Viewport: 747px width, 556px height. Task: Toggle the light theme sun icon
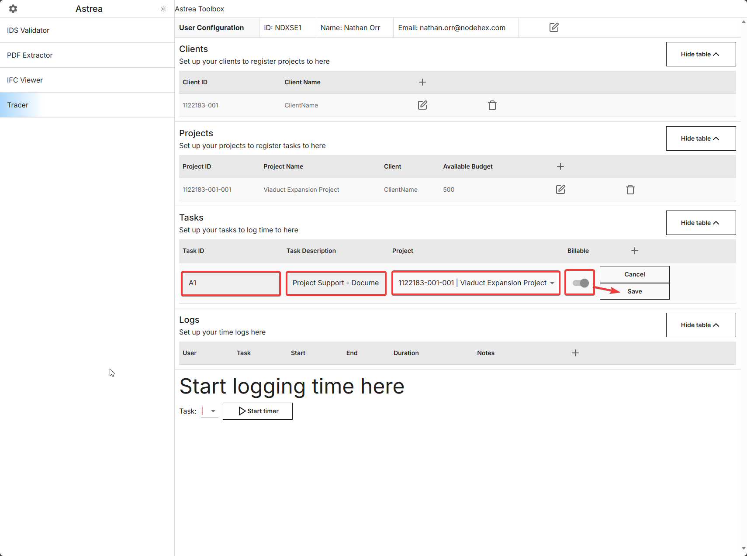tap(163, 9)
